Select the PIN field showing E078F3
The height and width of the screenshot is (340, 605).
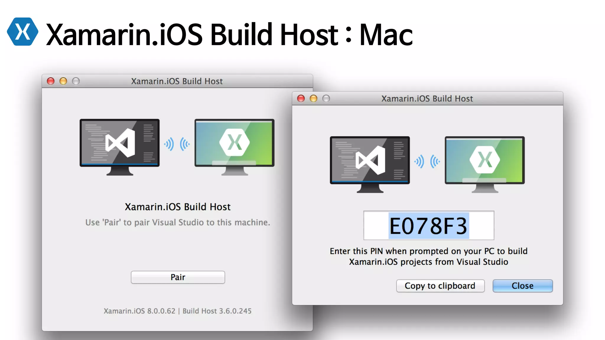(429, 225)
